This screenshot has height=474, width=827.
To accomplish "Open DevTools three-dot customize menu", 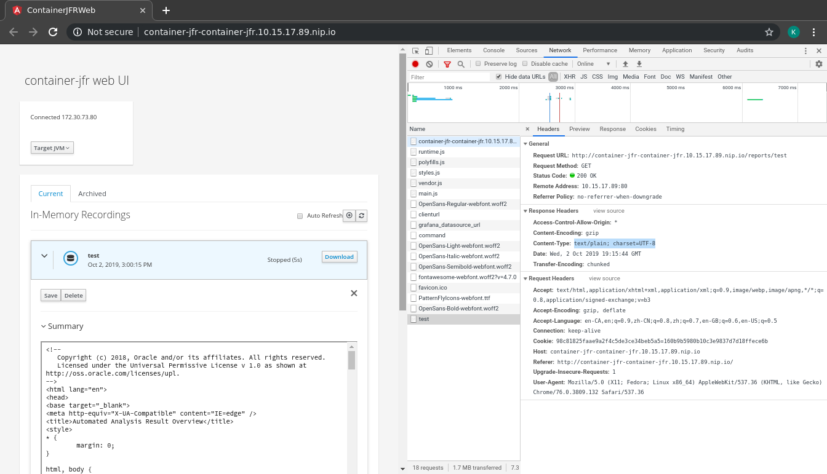I will [806, 51].
